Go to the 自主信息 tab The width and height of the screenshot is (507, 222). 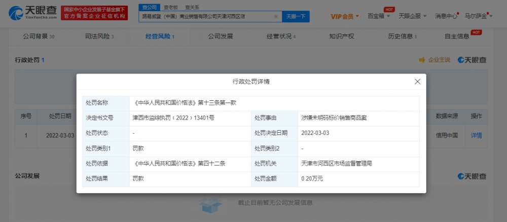457,36
